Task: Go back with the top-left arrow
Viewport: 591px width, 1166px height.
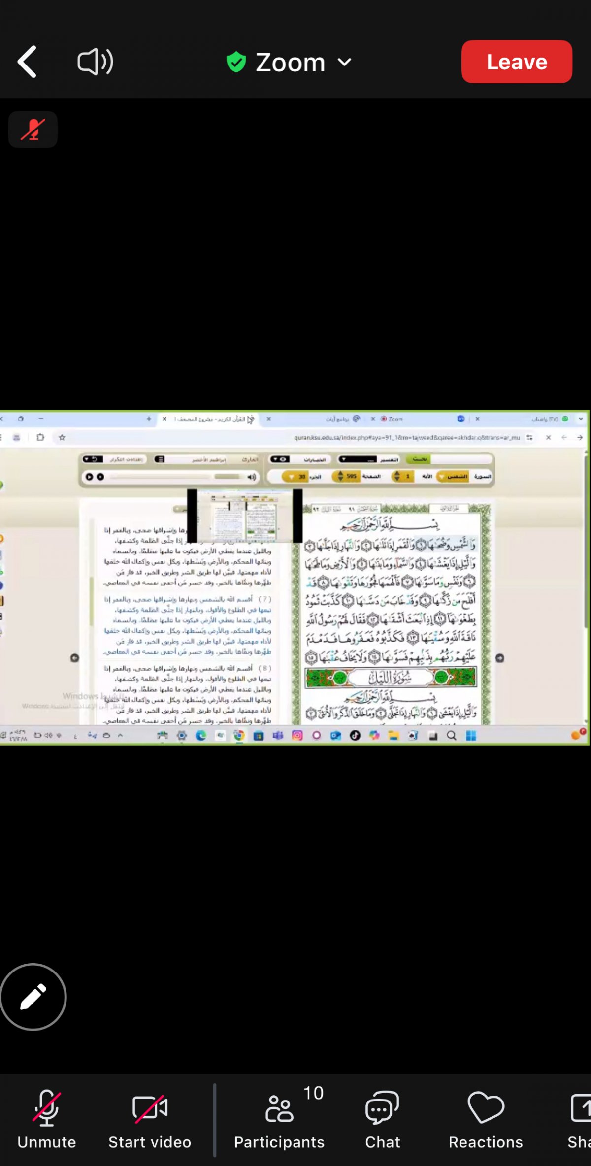Action: click(27, 62)
